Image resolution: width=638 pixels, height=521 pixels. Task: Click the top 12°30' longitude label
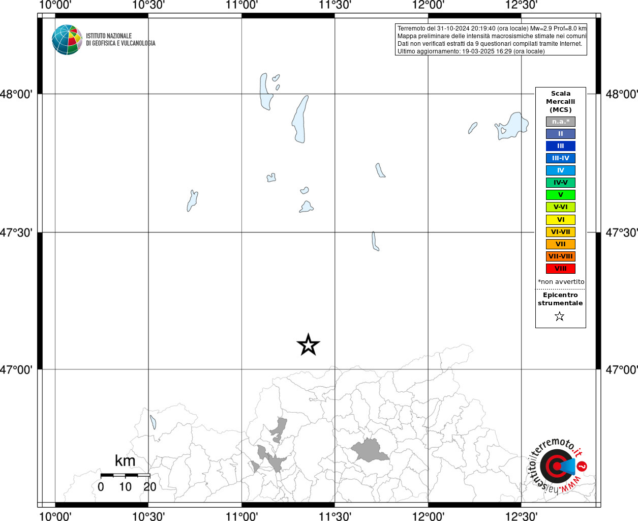[x=522, y=5]
